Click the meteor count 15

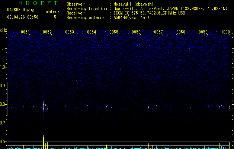pos(54,17)
